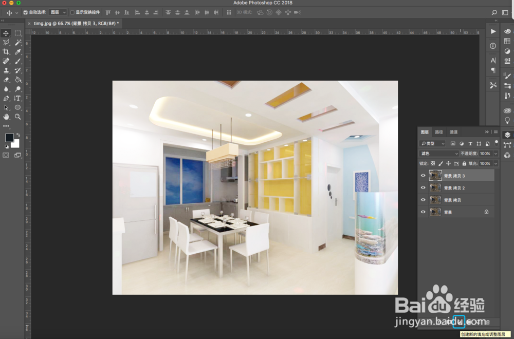Screen dimensions: 514x339
Task: Collapse the right panel dock arrows
Action: coord(496,21)
